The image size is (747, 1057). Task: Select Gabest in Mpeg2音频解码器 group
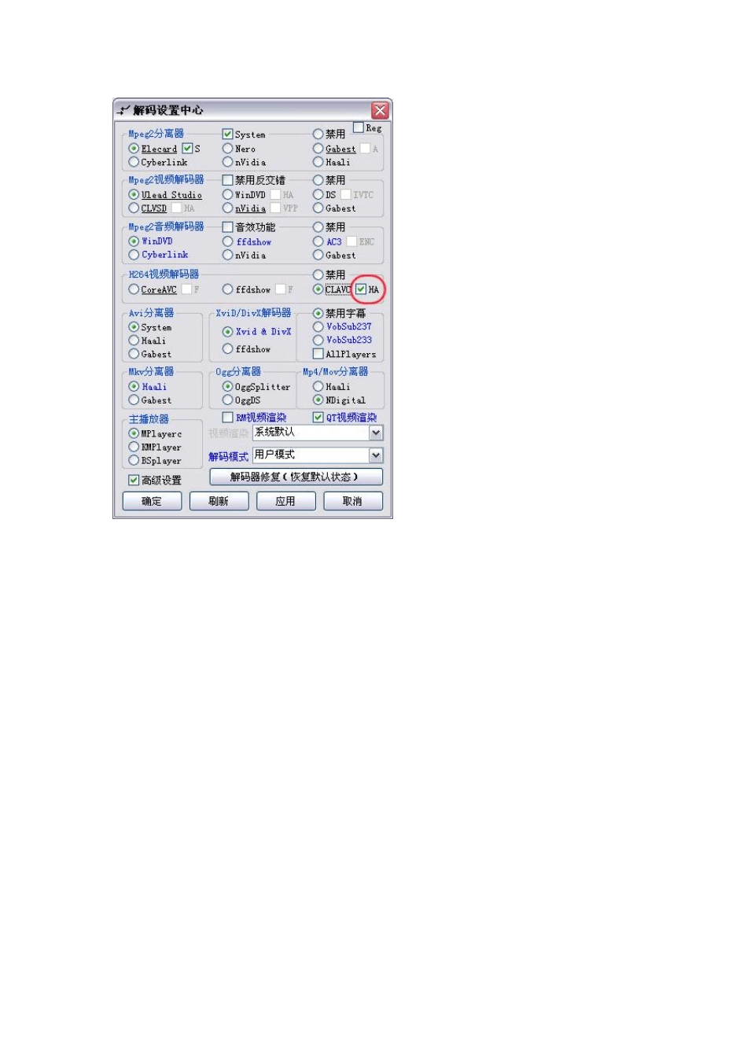click(x=318, y=255)
